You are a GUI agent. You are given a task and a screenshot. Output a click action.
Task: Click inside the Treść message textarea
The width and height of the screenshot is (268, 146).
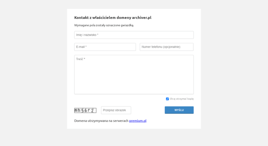coord(134,75)
